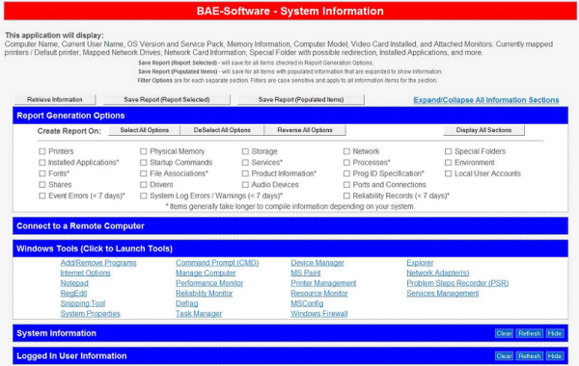Expand Connect to a Remote Computer section

290,226
